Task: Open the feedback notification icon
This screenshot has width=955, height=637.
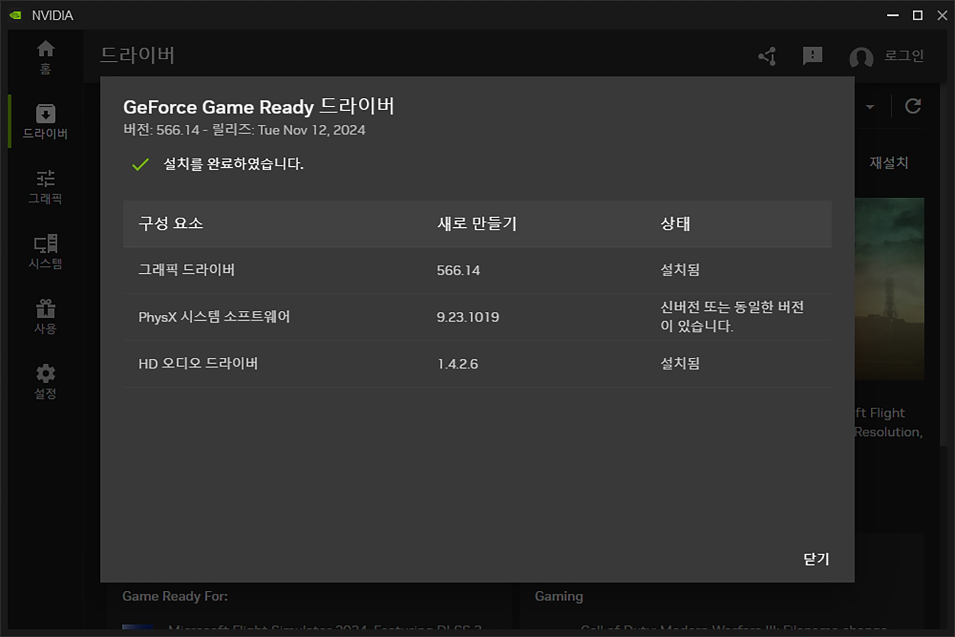Action: point(812,56)
